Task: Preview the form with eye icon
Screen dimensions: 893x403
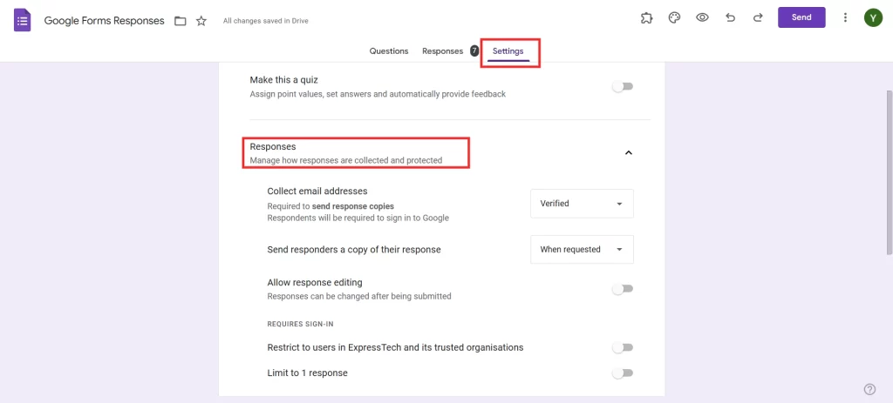Action: point(702,17)
